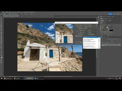Click the 100% zoom button in options bar
Screen dimensions: 122x91
coord(21,14)
